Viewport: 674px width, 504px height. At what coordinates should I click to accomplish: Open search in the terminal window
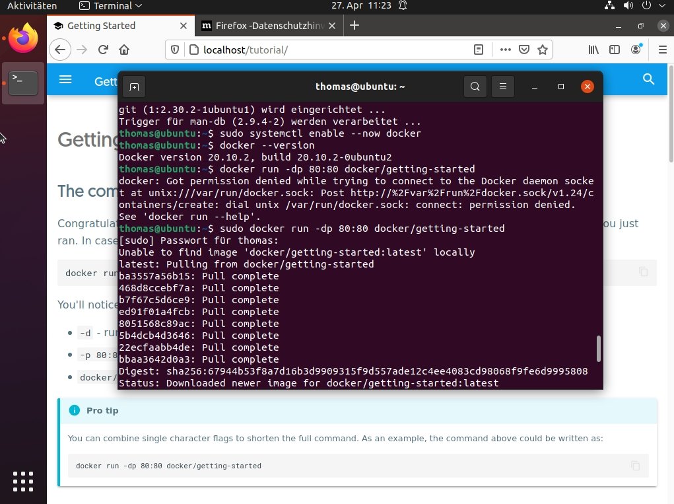point(475,86)
